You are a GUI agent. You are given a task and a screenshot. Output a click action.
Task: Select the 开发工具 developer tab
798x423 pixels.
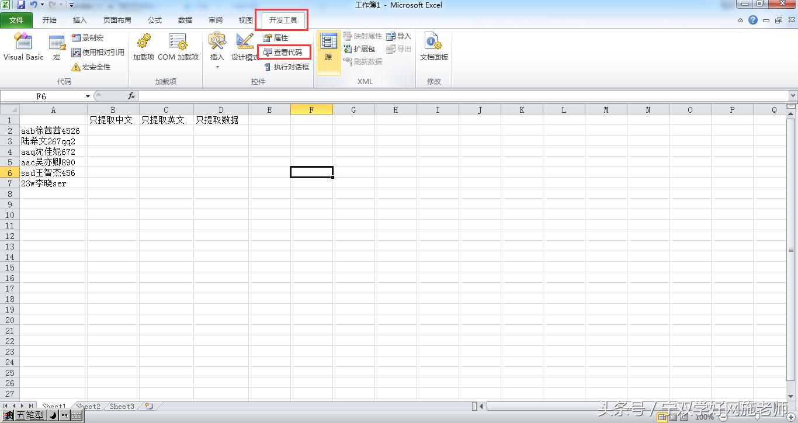tap(283, 20)
